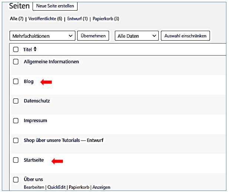This screenshot has width=229, height=192.
Task: Check the Über uns page checkbox
Action: point(16,180)
